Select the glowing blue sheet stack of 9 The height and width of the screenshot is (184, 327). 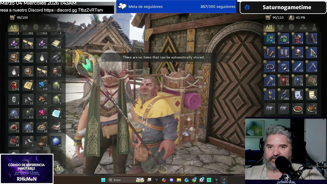click(56, 113)
